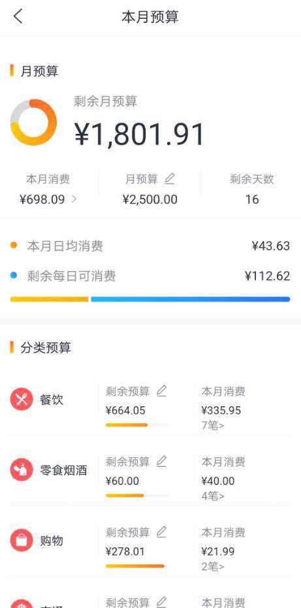This screenshot has width=301, height=608.
Task: Tap the ¥1,801.91 remaining budget amount
Action: 139,135
